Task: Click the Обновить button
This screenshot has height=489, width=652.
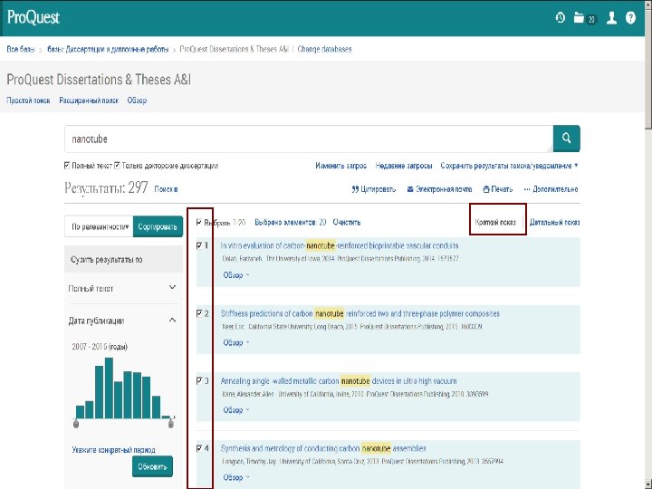Action: 152,466
